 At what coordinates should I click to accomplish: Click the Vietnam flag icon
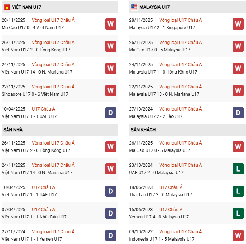[7, 7]
